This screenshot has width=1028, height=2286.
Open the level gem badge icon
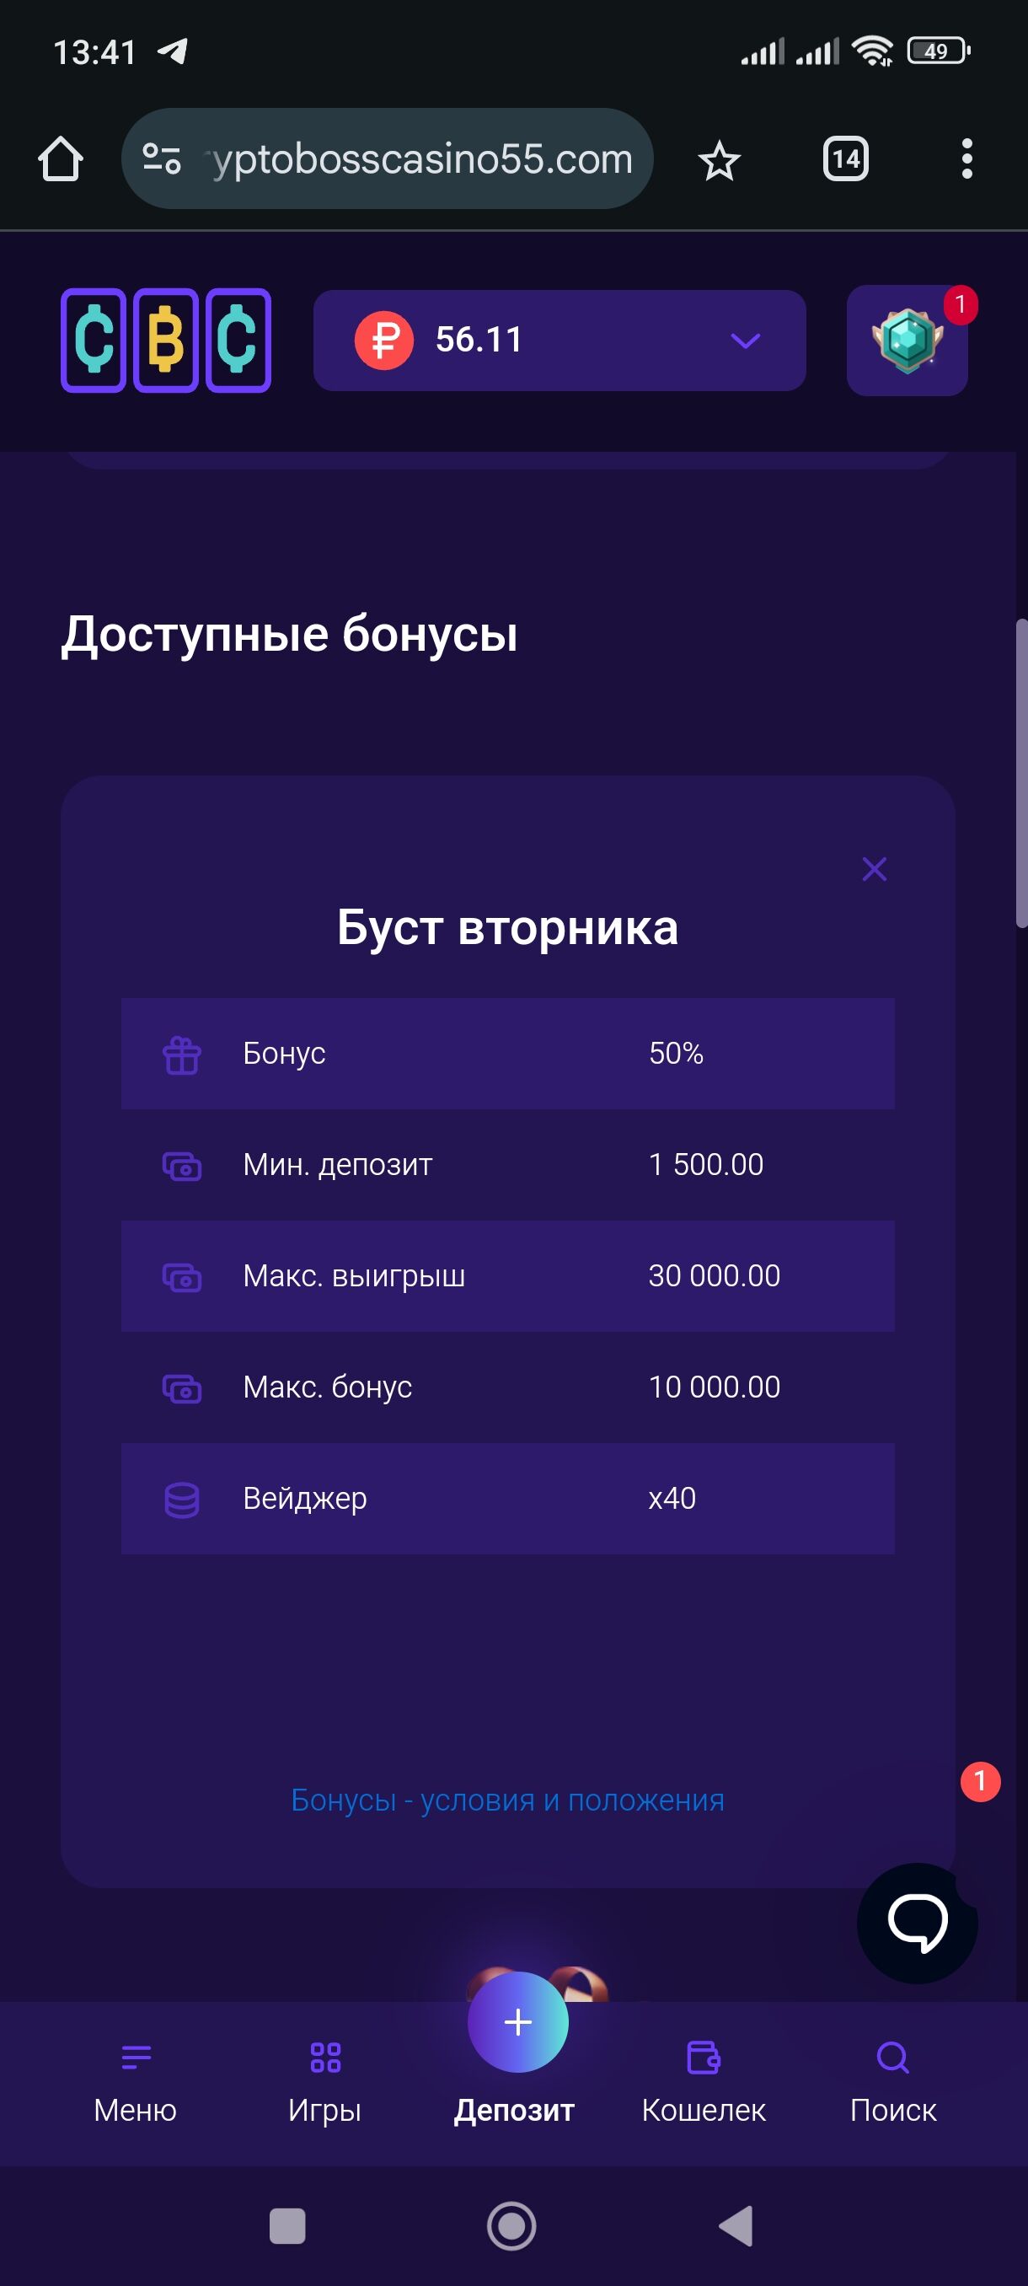point(907,340)
